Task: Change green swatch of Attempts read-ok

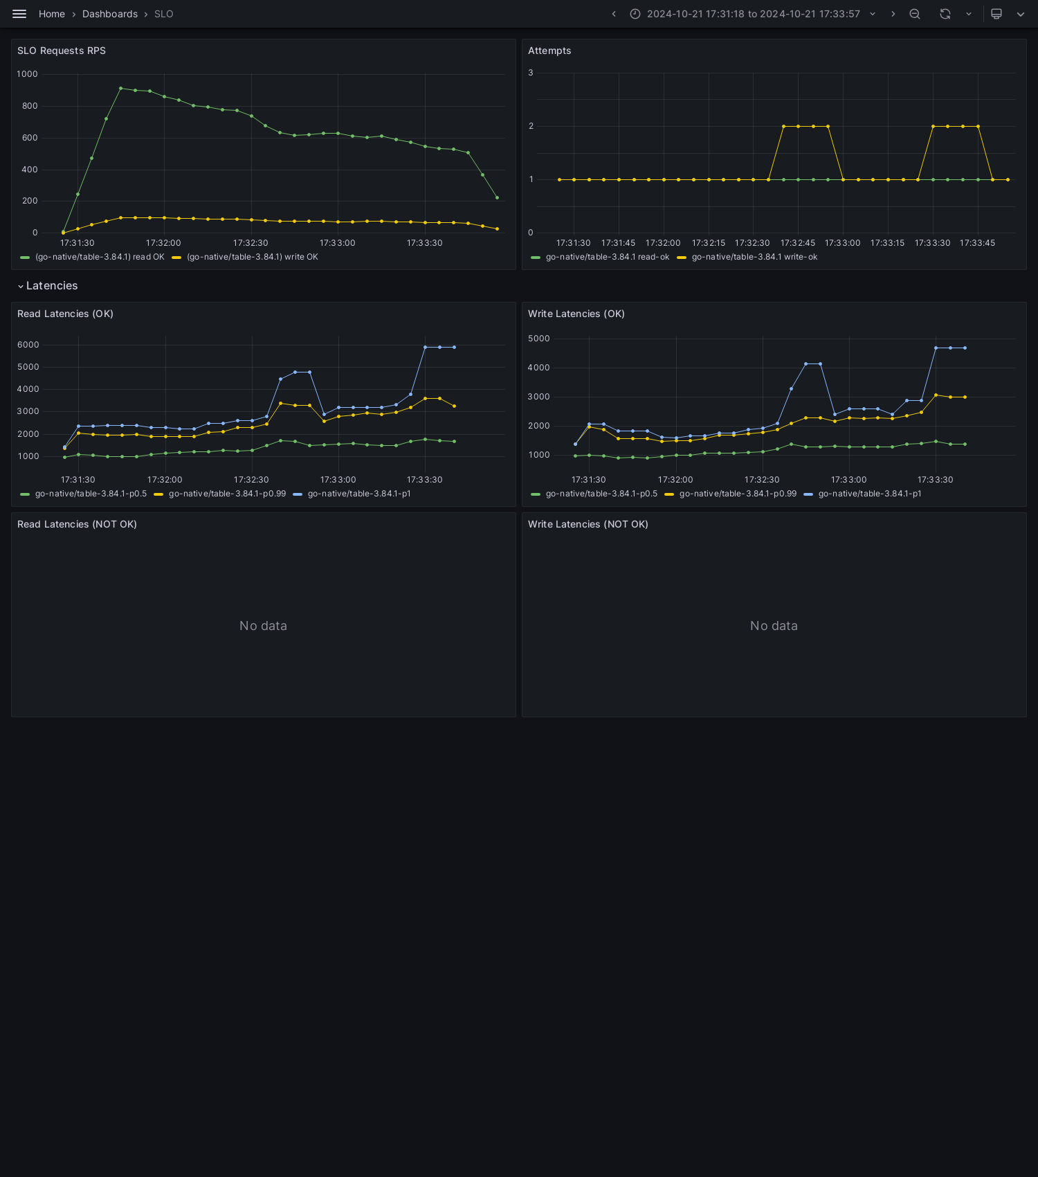Action: (536, 258)
